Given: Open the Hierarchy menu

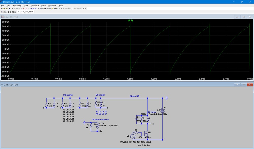Looking at the screenshot, I should (17, 5).
